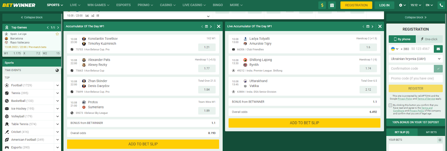
Task: Open the LIVE menu
Action: pos(75,5)
